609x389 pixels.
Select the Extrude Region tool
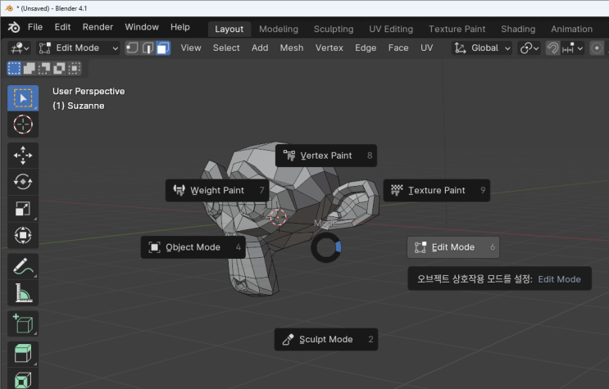23,354
